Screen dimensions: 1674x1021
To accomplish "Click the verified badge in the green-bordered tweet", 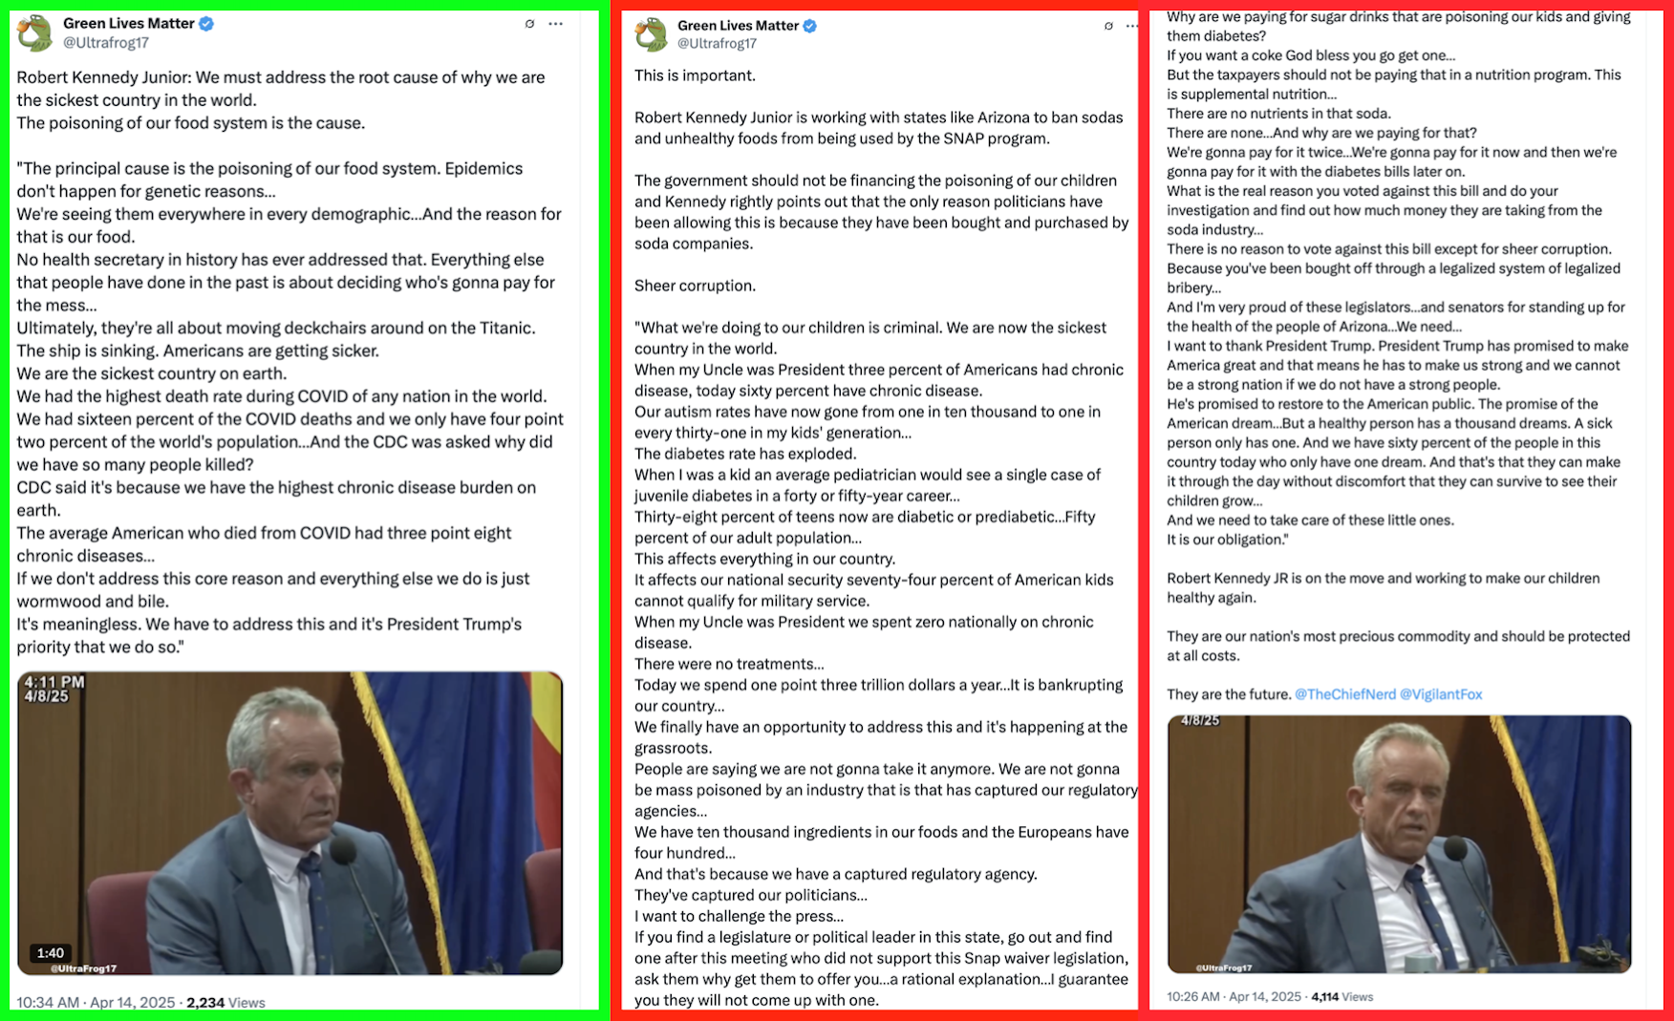I will [206, 24].
